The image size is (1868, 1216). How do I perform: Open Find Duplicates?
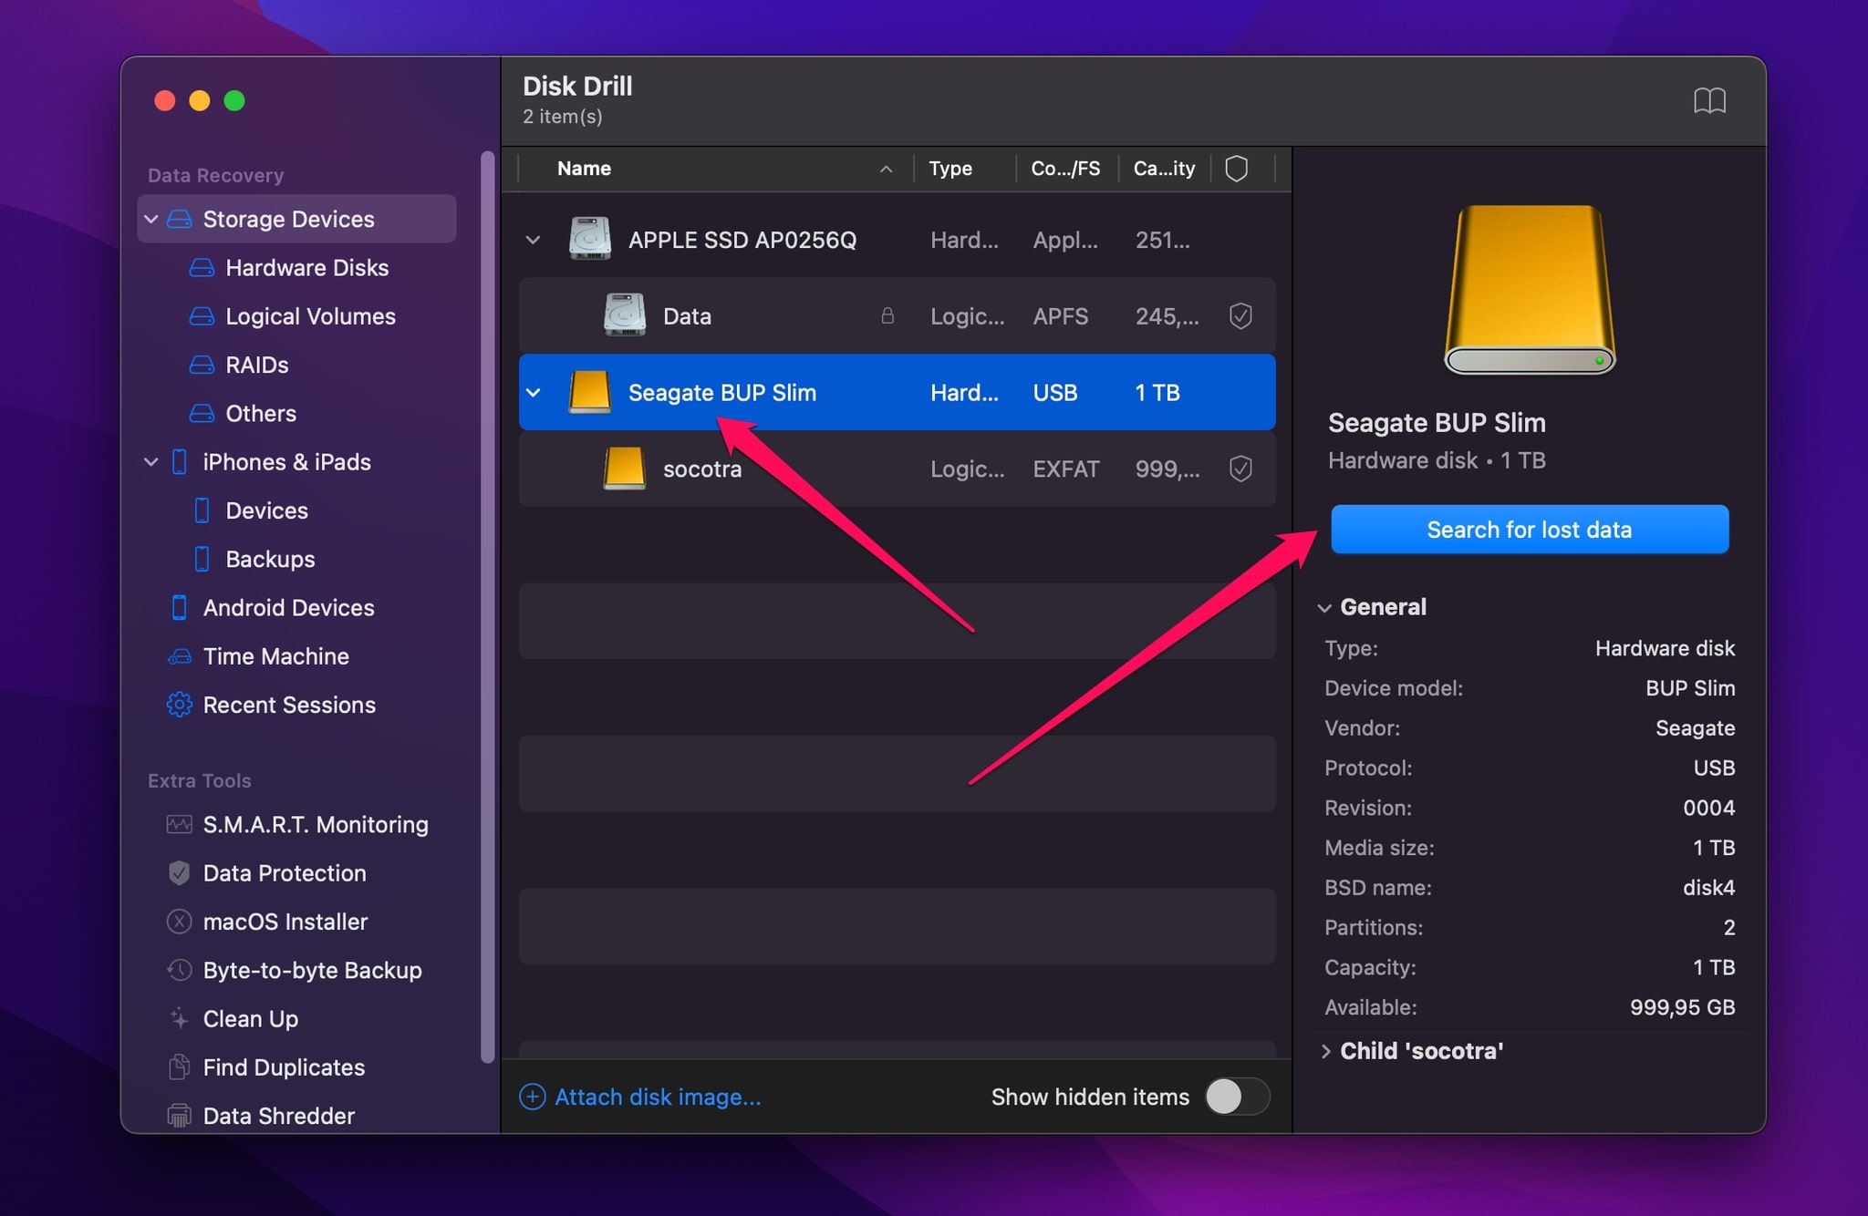coord(284,1067)
